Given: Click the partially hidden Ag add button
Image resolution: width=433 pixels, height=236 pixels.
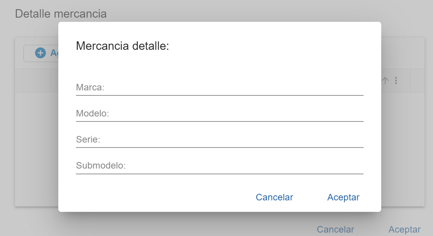Looking at the screenshot, I should pos(41,53).
